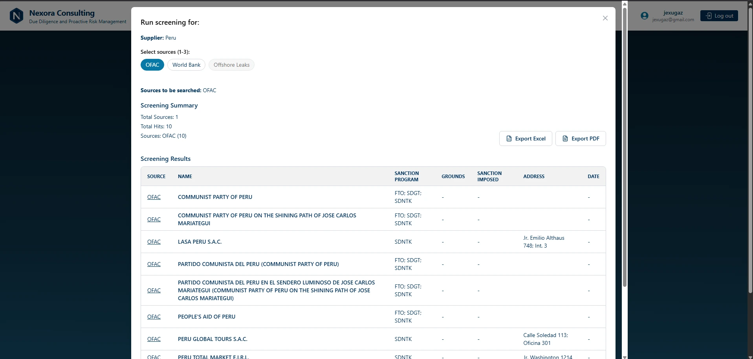Click the Log out button
The width and height of the screenshot is (753, 359).
tap(719, 16)
